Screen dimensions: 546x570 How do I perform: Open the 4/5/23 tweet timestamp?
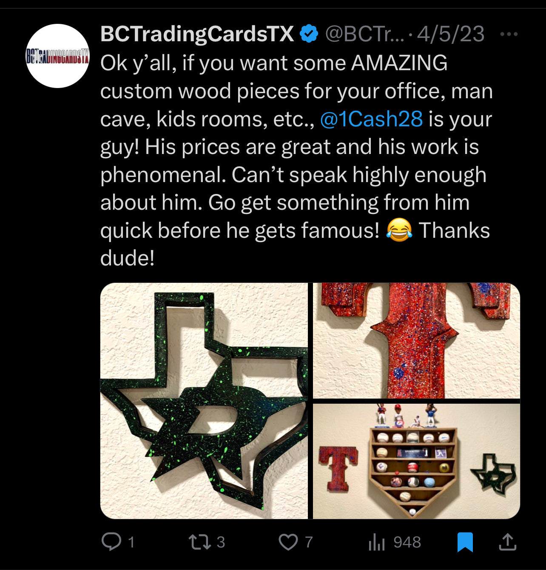point(450,34)
